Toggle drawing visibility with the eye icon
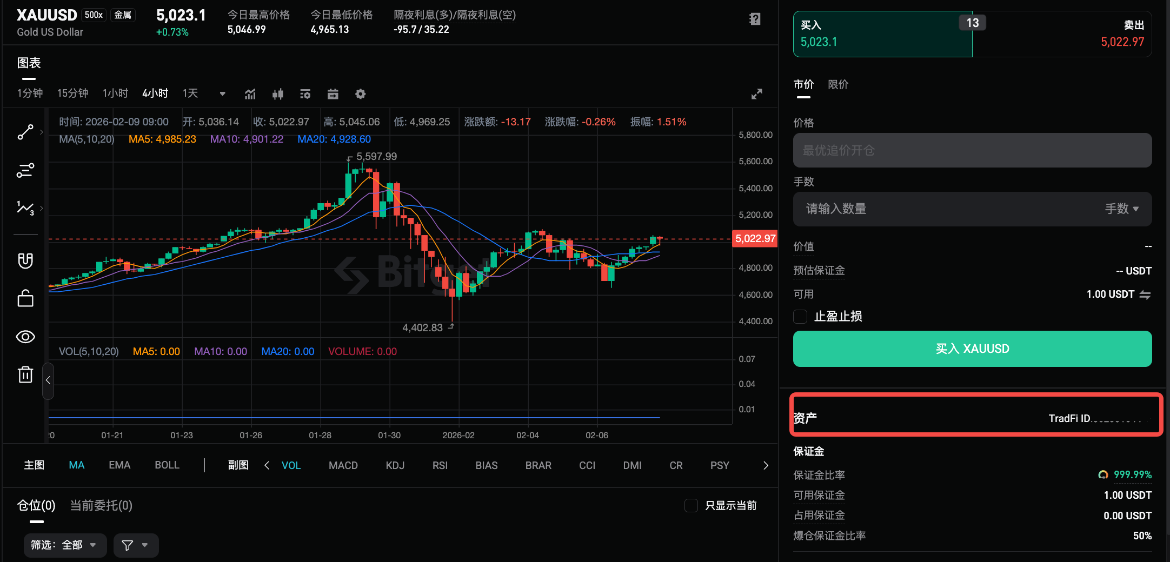The width and height of the screenshot is (1170, 562). pos(25,336)
